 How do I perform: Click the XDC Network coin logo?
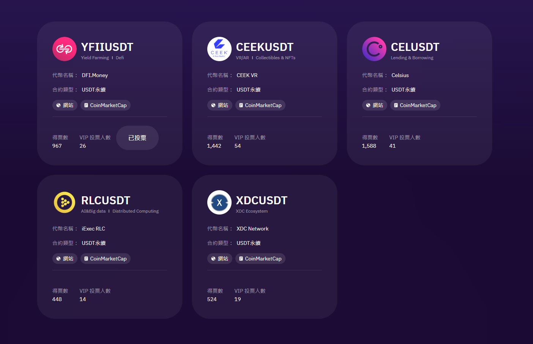click(219, 202)
